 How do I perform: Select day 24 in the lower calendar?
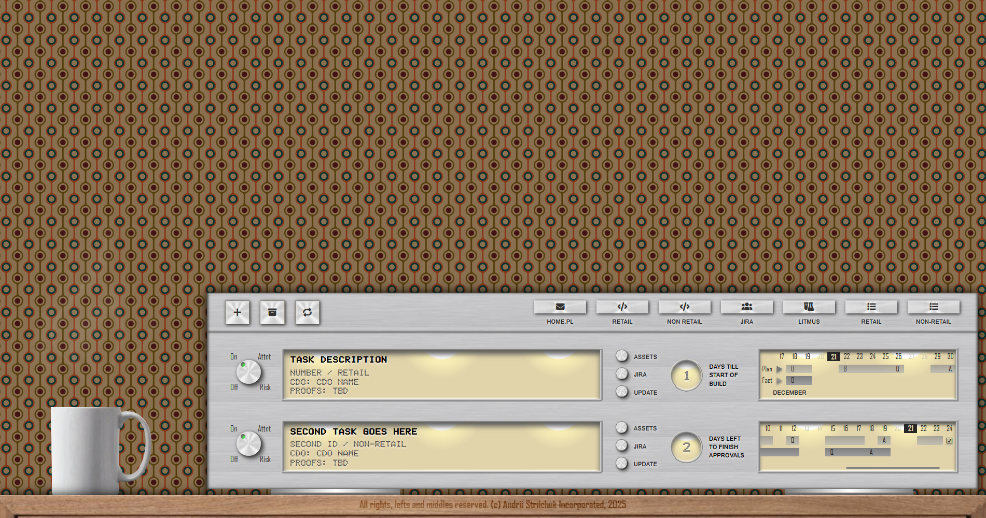[x=949, y=428]
